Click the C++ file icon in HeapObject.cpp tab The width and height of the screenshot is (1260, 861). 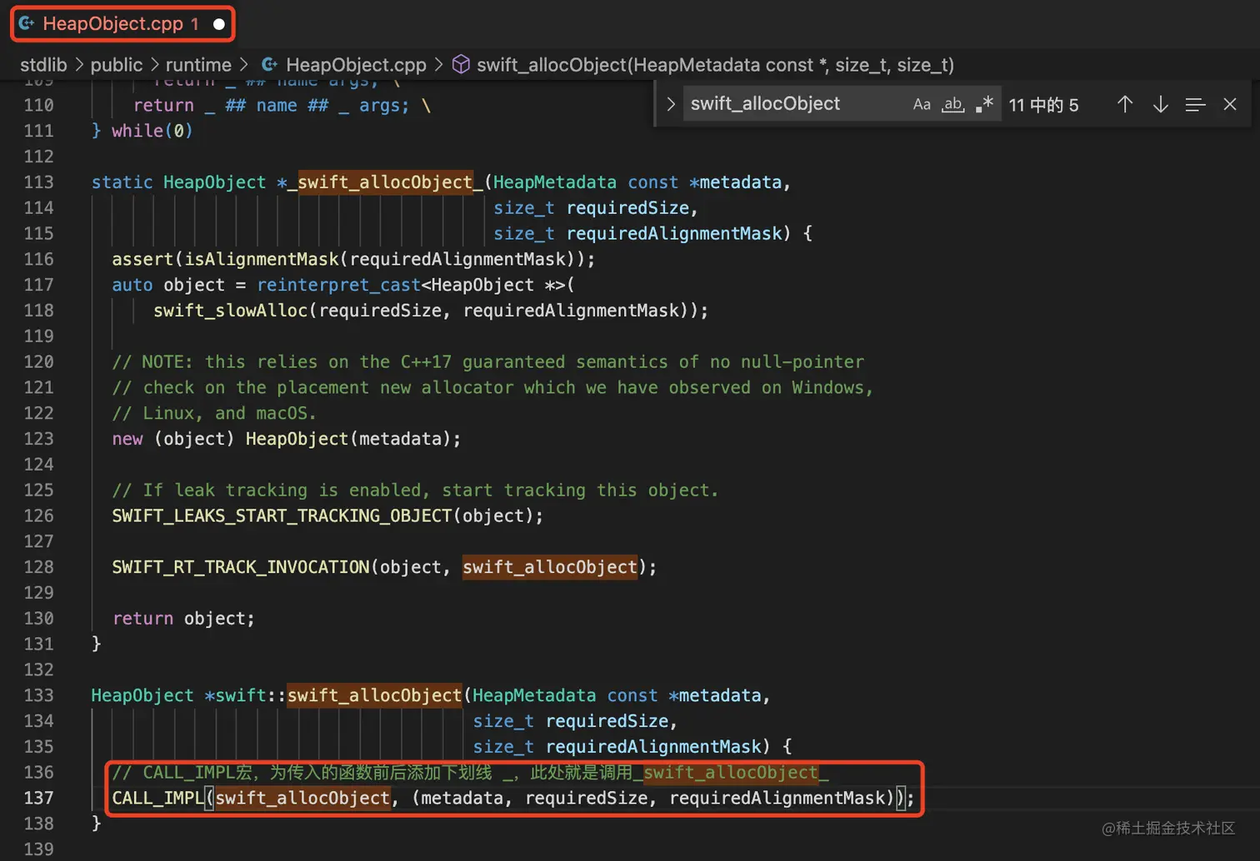[x=27, y=23]
